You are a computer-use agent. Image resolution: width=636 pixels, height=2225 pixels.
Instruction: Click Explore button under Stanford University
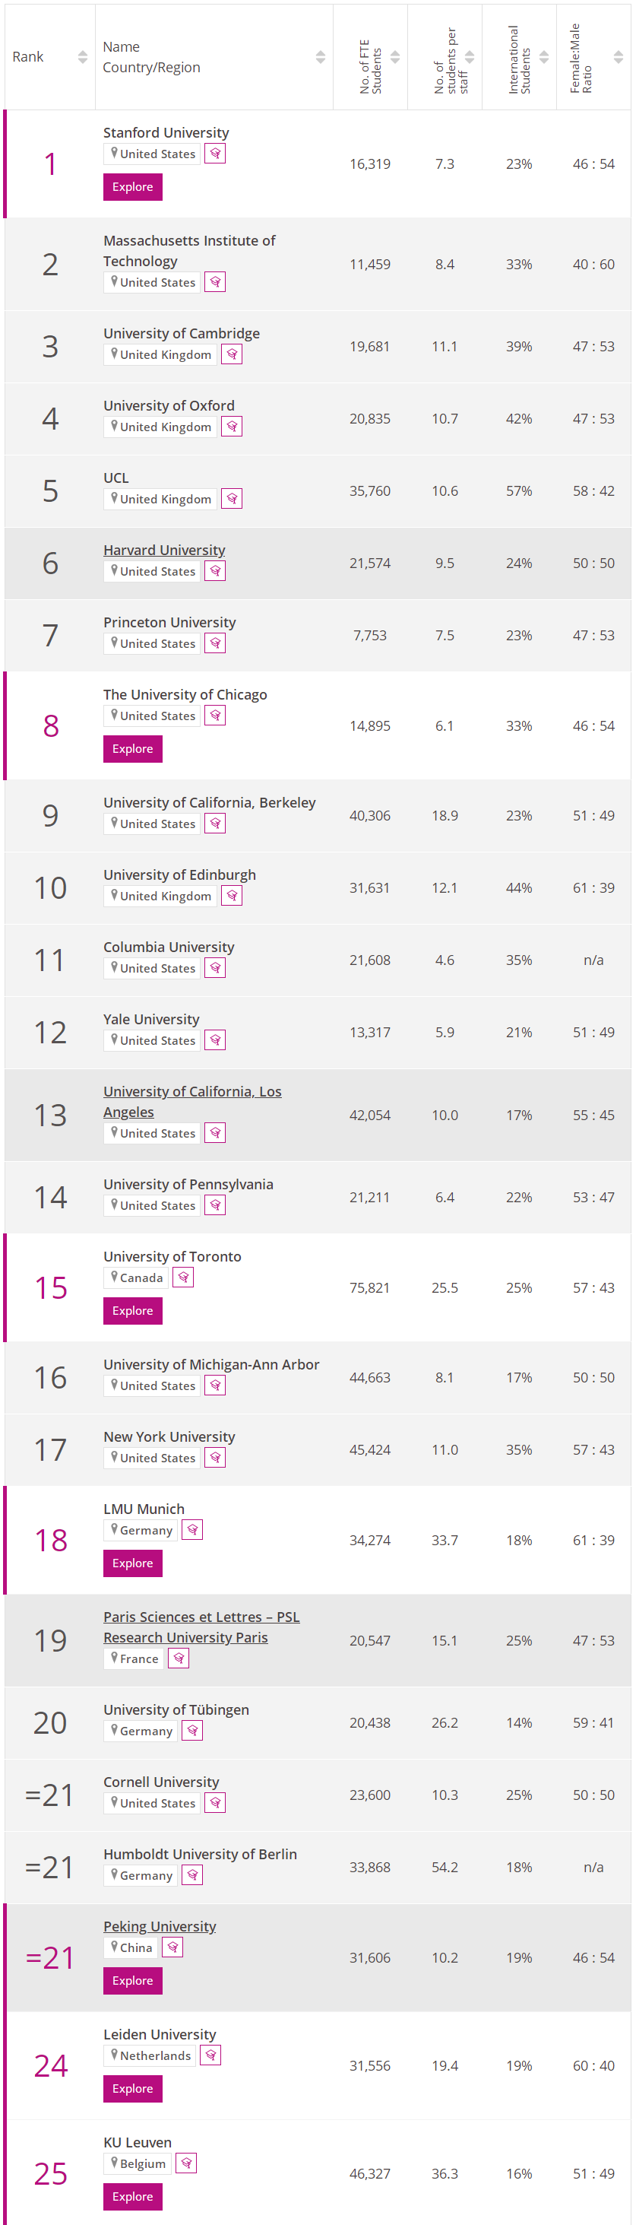click(133, 187)
